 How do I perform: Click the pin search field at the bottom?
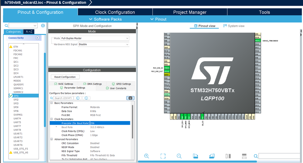(x=280, y=156)
